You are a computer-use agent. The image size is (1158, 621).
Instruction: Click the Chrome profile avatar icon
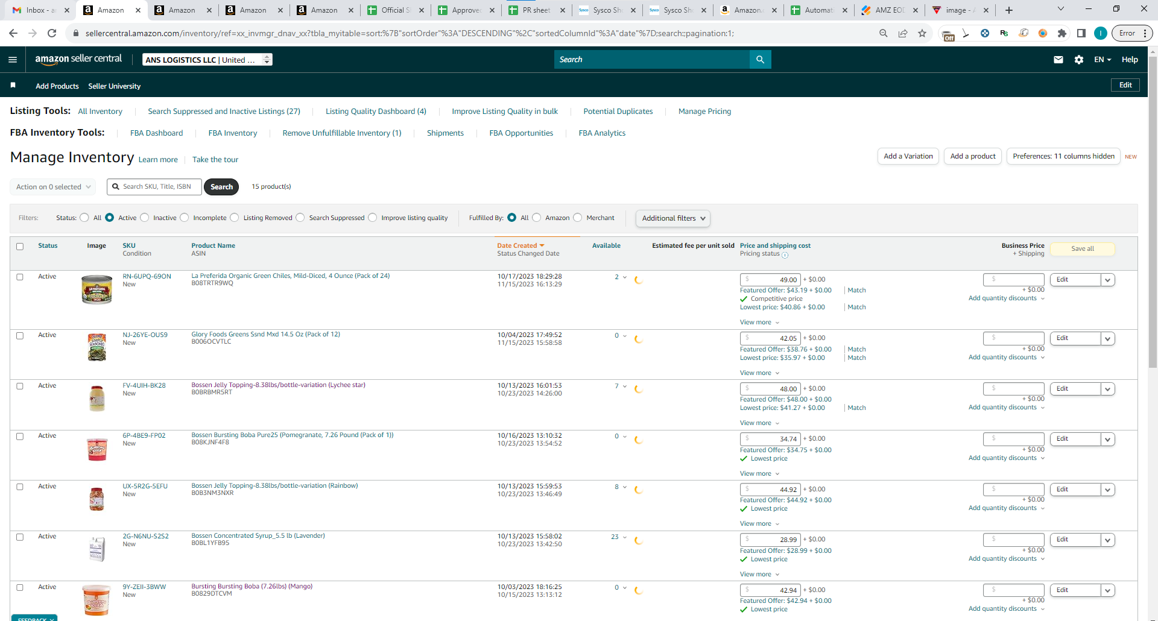pyautogui.click(x=1101, y=33)
